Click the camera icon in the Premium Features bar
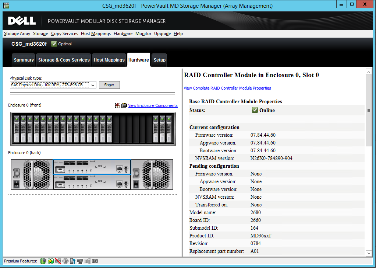 (x=95, y=261)
